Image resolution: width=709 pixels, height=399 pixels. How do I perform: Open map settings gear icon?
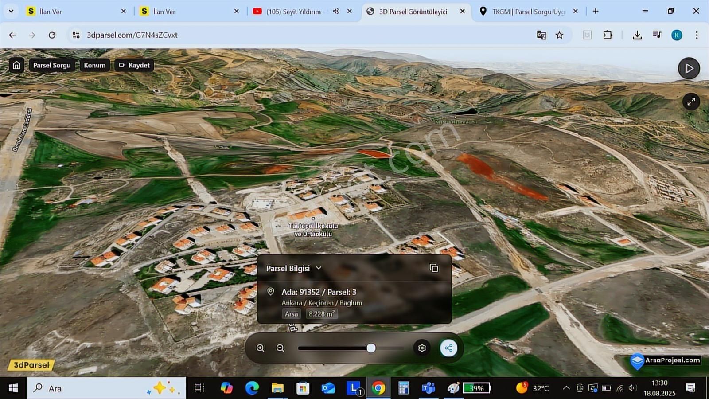pyautogui.click(x=422, y=348)
